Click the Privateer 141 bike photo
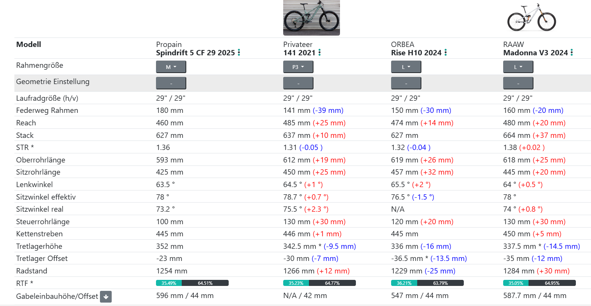The image size is (591, 306). point(311,17)
